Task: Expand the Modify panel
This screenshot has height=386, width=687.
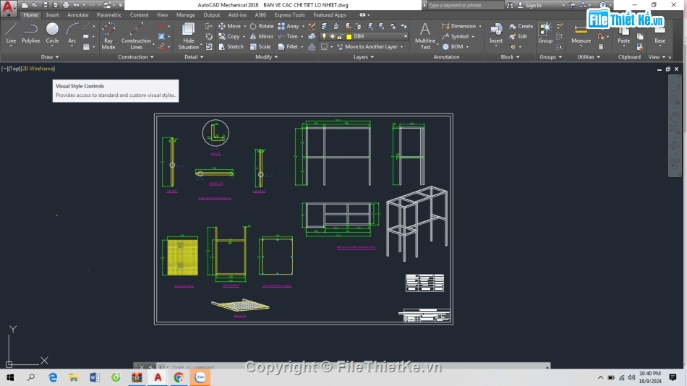Action: pos(266,57)
